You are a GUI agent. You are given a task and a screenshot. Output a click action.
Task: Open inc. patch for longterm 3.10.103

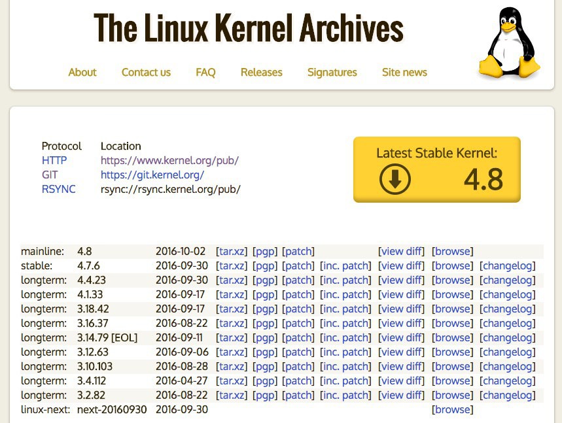345,366
